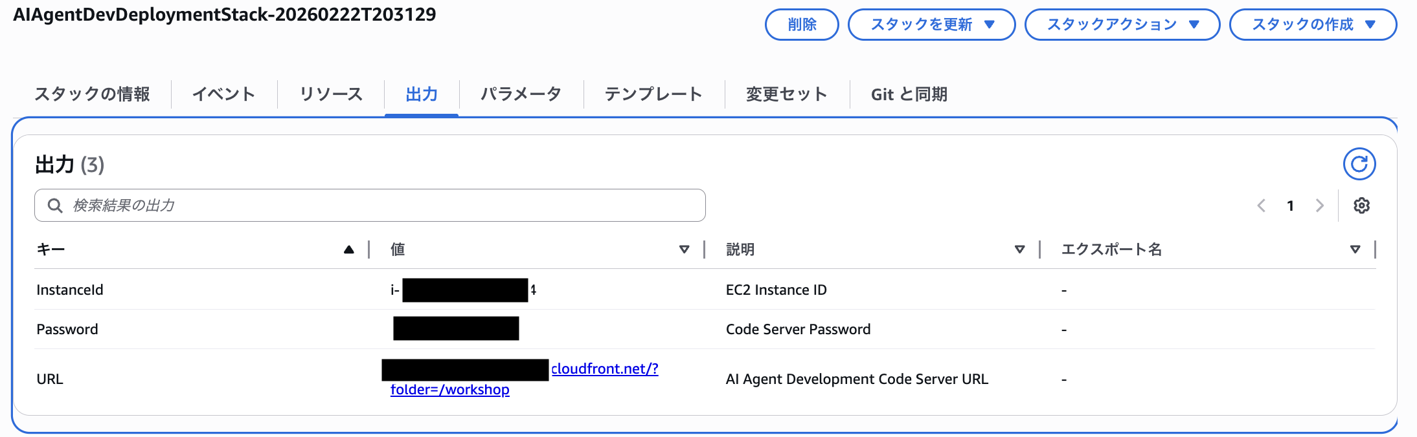The height and width of the screenshot is (437, 1417).
Task: Click the 削除 button
Action: [802, 25]
